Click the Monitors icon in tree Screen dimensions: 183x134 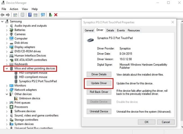click(11, 86)
